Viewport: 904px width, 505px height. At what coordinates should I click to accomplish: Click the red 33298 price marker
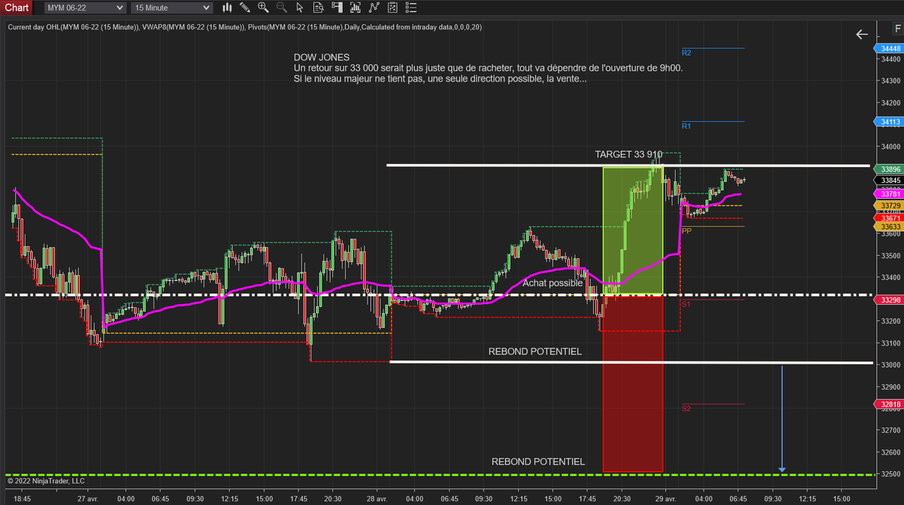point(888,300)
